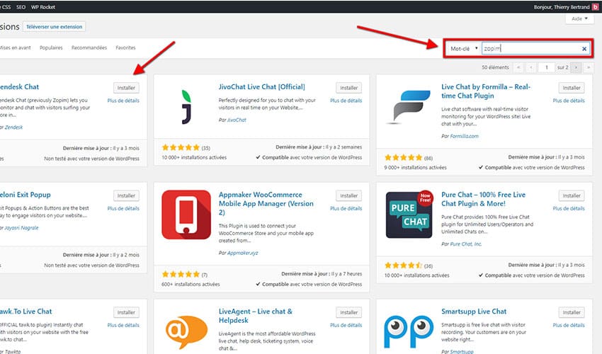Click the Smartsupp eyes logo icon
Viewport: 602px width, 354px height.
[x=409, y=331]
